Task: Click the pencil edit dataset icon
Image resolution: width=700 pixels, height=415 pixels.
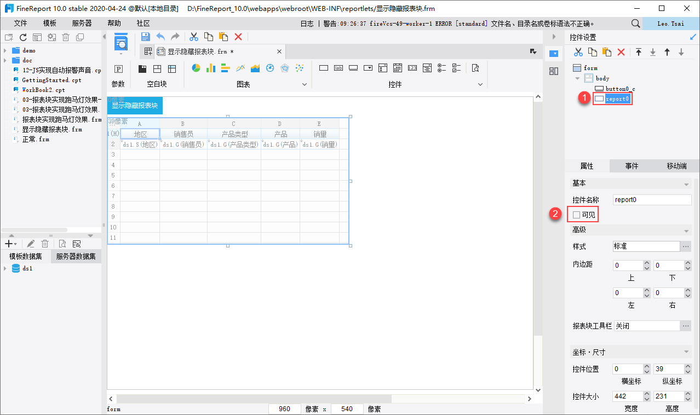Action: pos(31,244)
